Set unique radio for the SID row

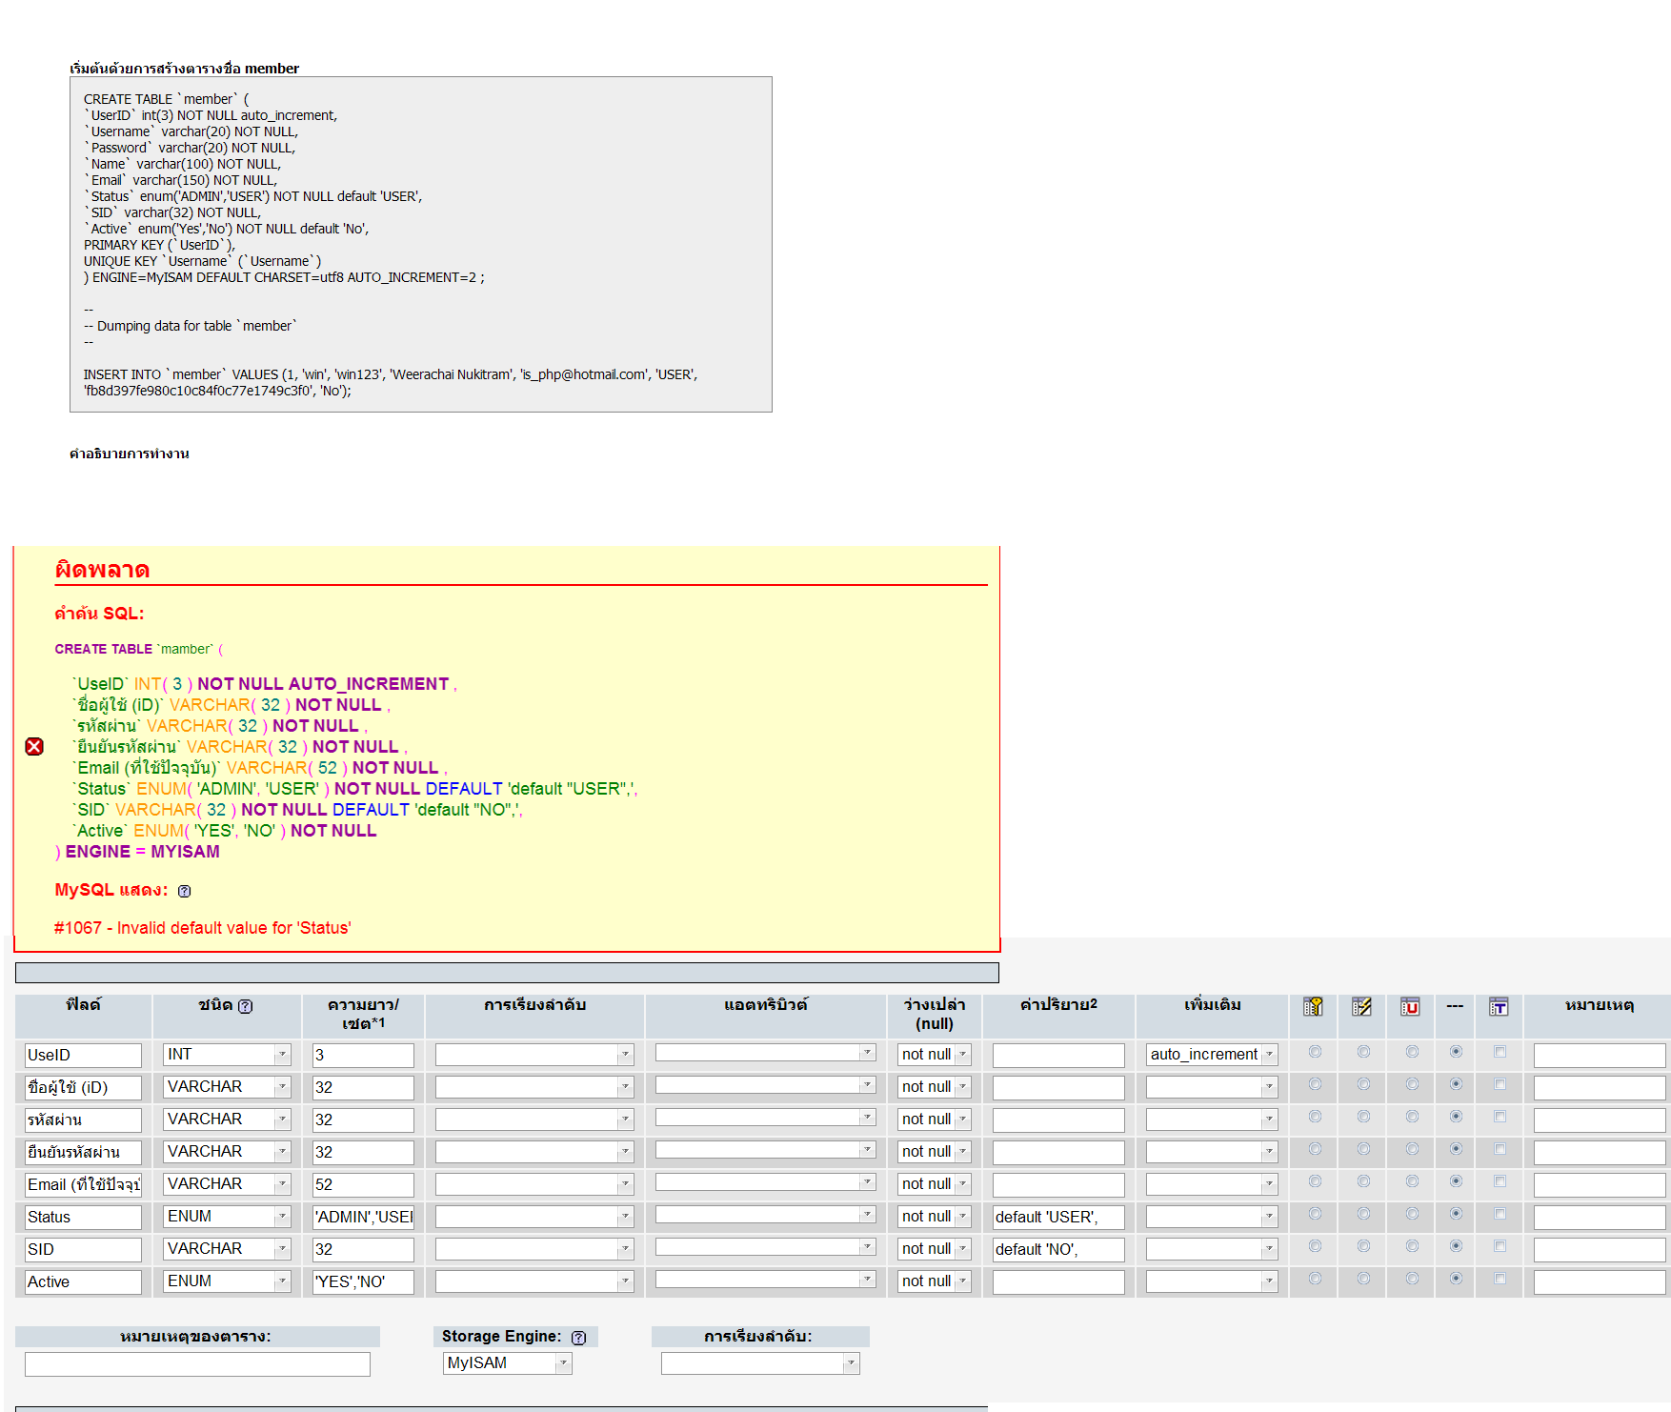(x=1412, y=1246)
